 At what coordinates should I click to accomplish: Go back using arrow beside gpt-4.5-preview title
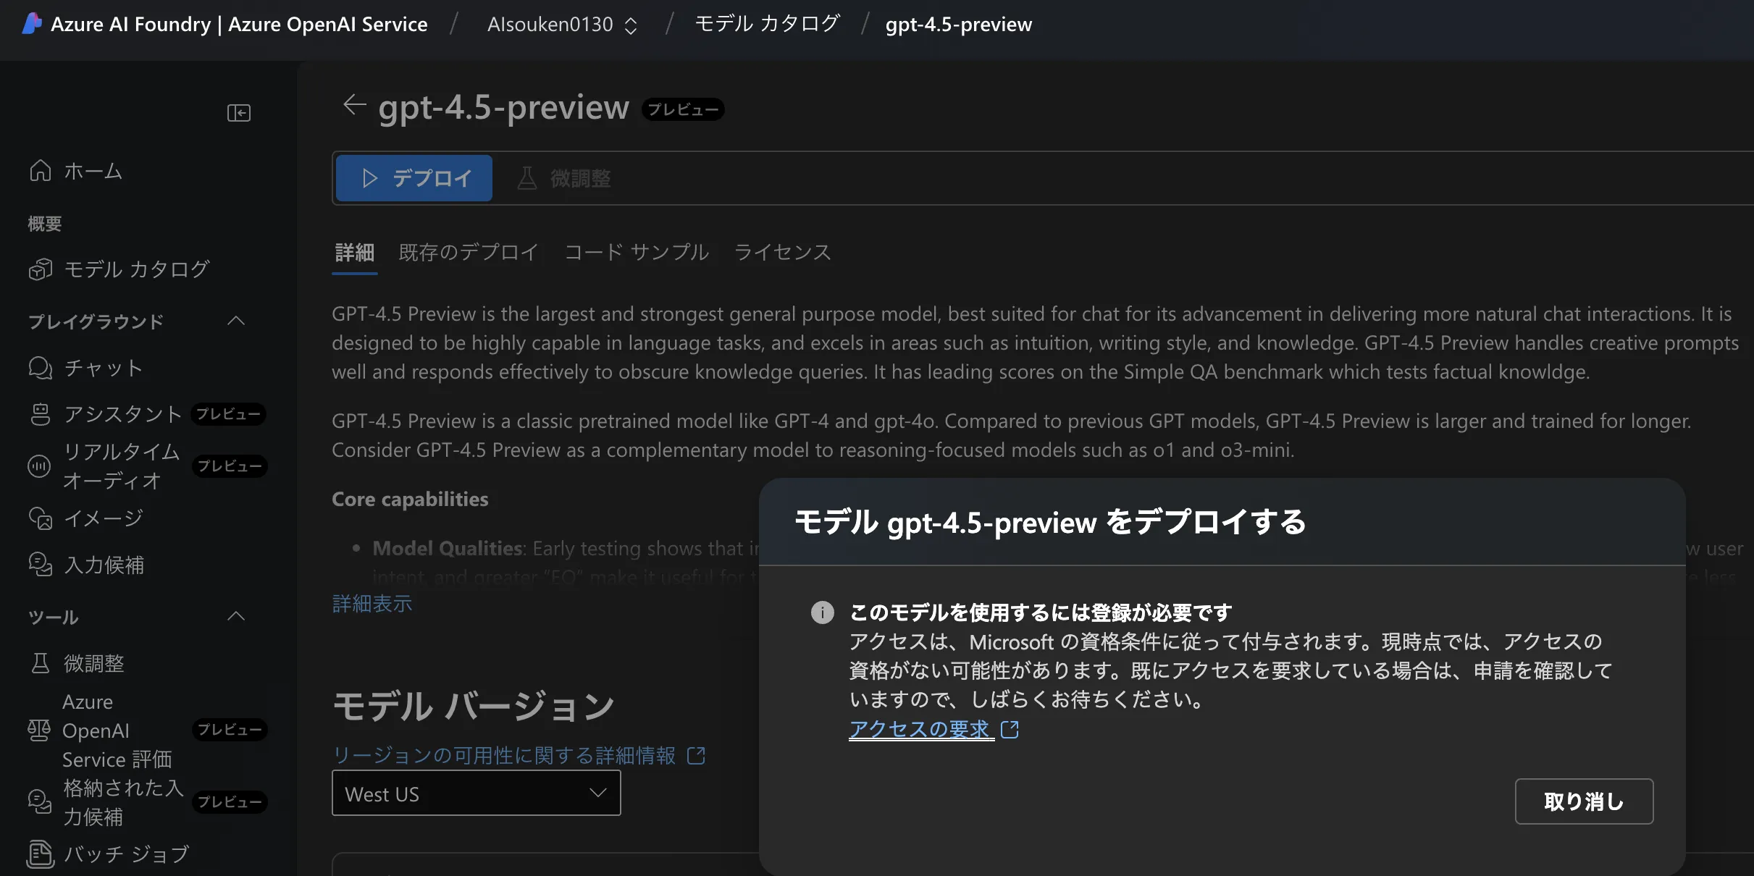[354, 106]
